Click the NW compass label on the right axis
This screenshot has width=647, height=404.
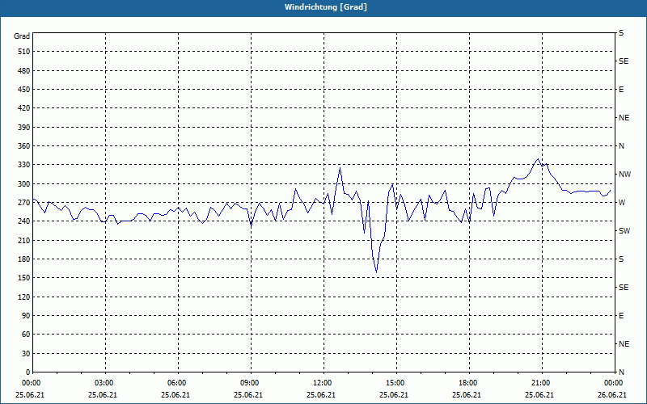[x=624, y=175]
